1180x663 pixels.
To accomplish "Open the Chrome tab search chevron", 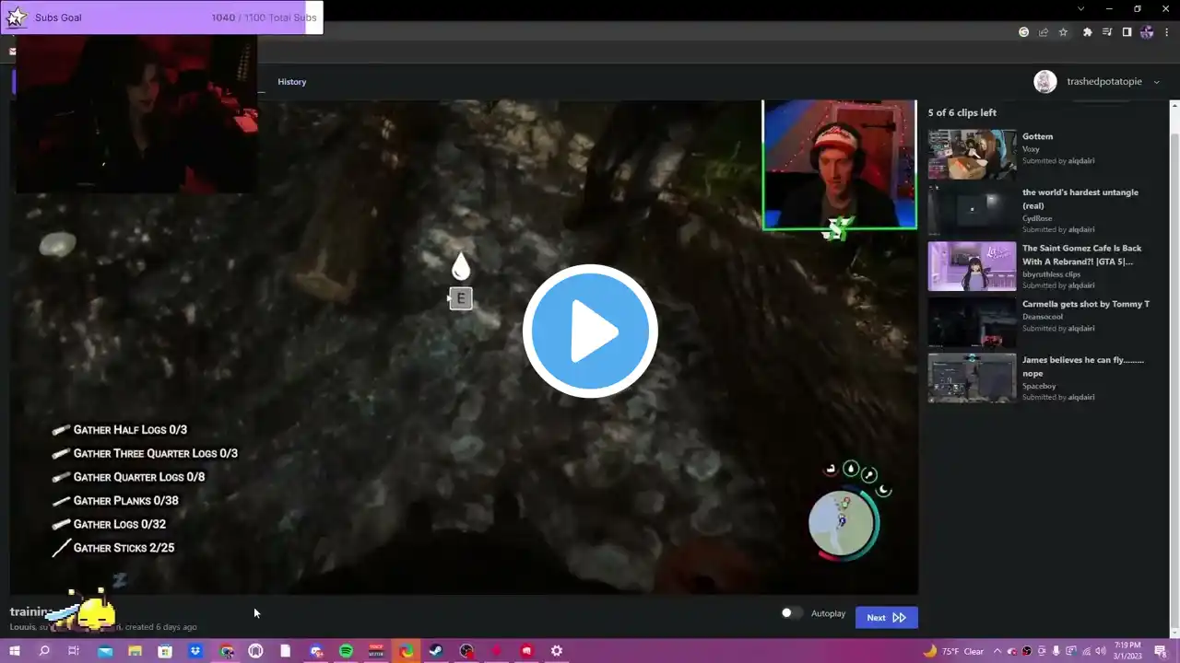I will 1080,9.
